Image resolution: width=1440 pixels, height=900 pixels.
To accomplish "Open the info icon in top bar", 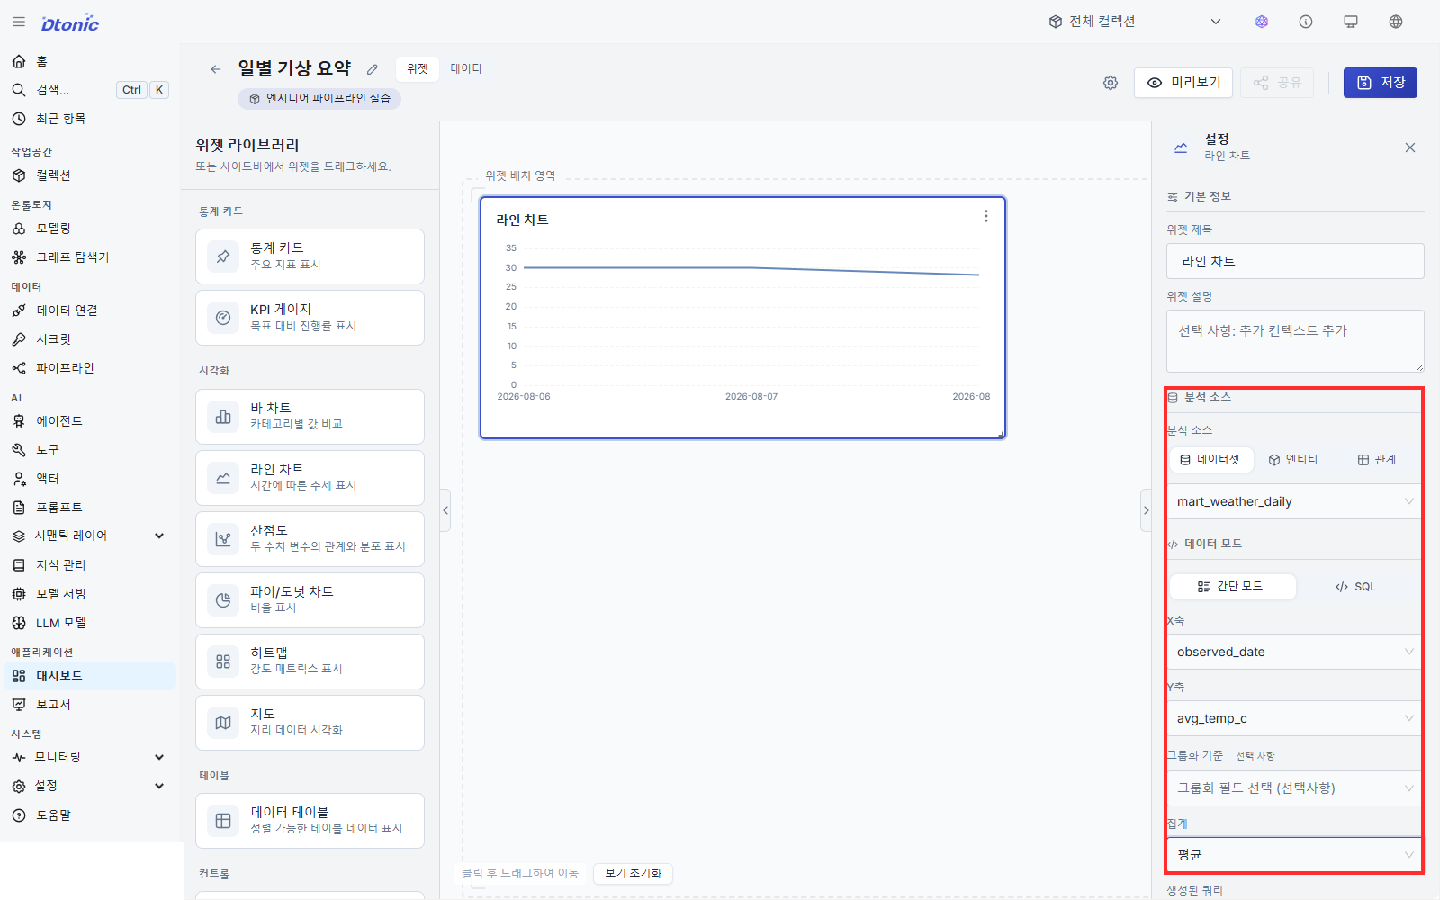I will click(1306, 22).
